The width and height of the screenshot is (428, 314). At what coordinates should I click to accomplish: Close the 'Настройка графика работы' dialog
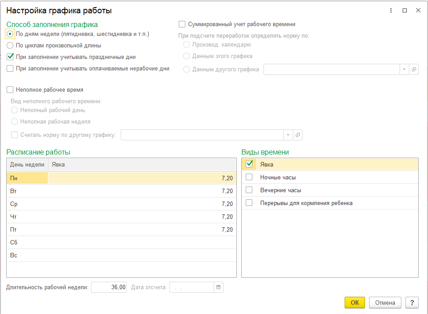[418, 10]
